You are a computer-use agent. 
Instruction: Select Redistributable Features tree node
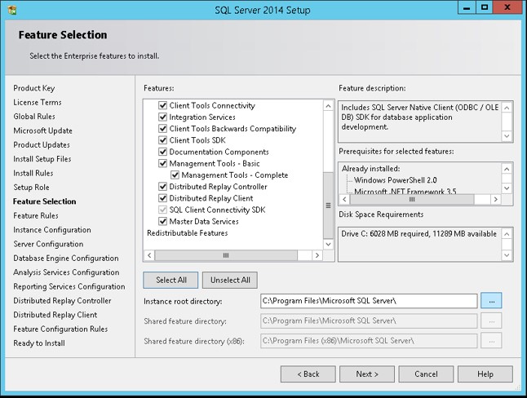(x=187, y=233)
